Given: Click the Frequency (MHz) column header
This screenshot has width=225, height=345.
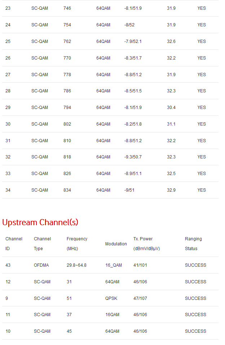Looking at the screenshot, I should click(77, 244).
